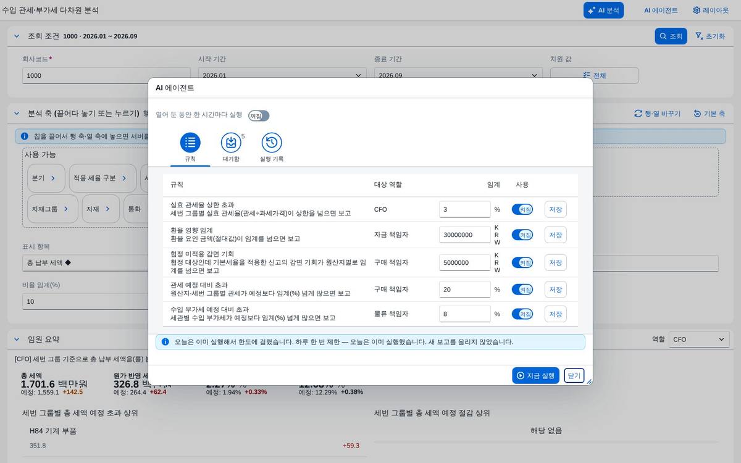Click 기본 축 restore icon
741x463 pixels.
pyautogui.click(x=697, y=114)
